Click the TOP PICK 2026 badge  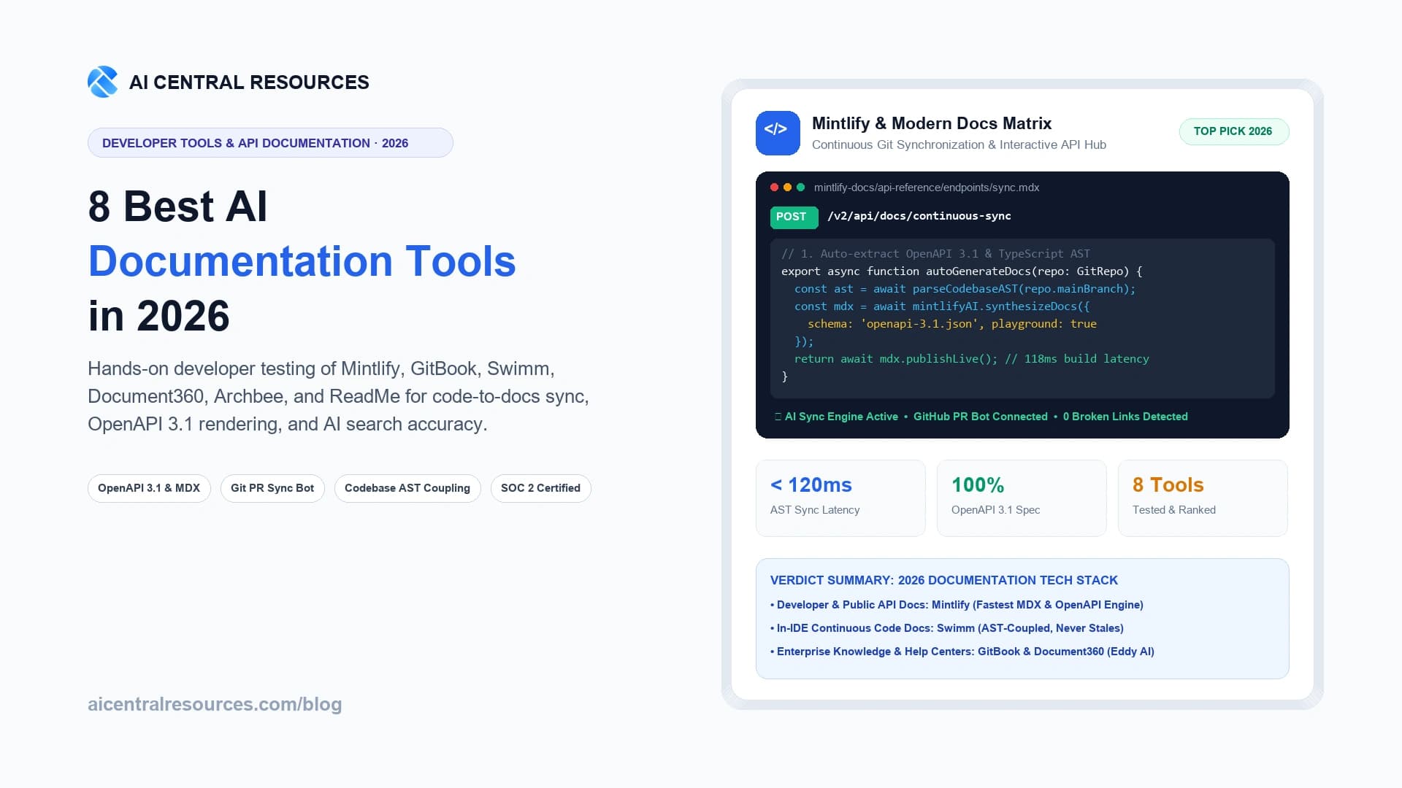[1233, 131]
